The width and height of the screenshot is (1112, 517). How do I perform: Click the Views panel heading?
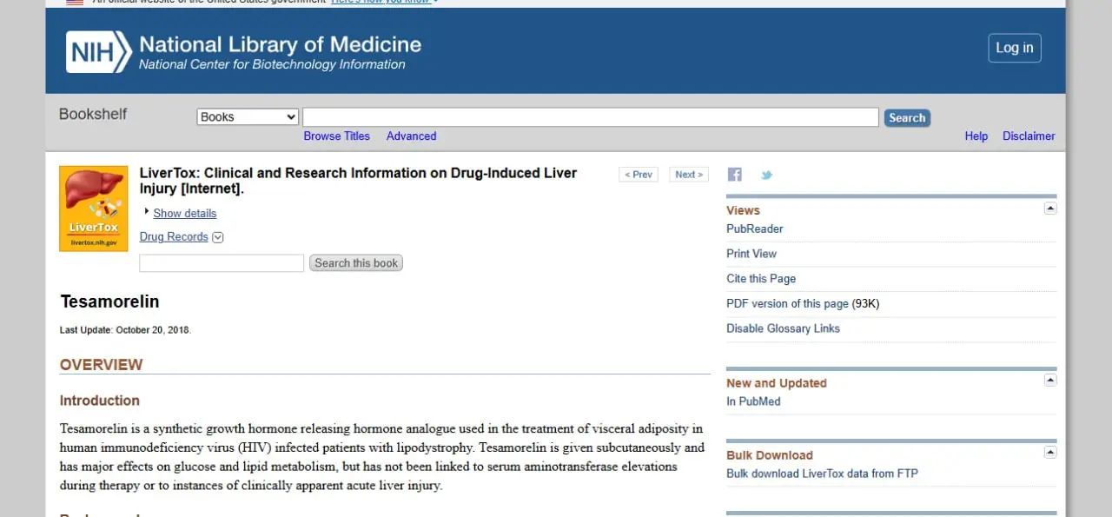pyautogui.click(x=743, y=210)
